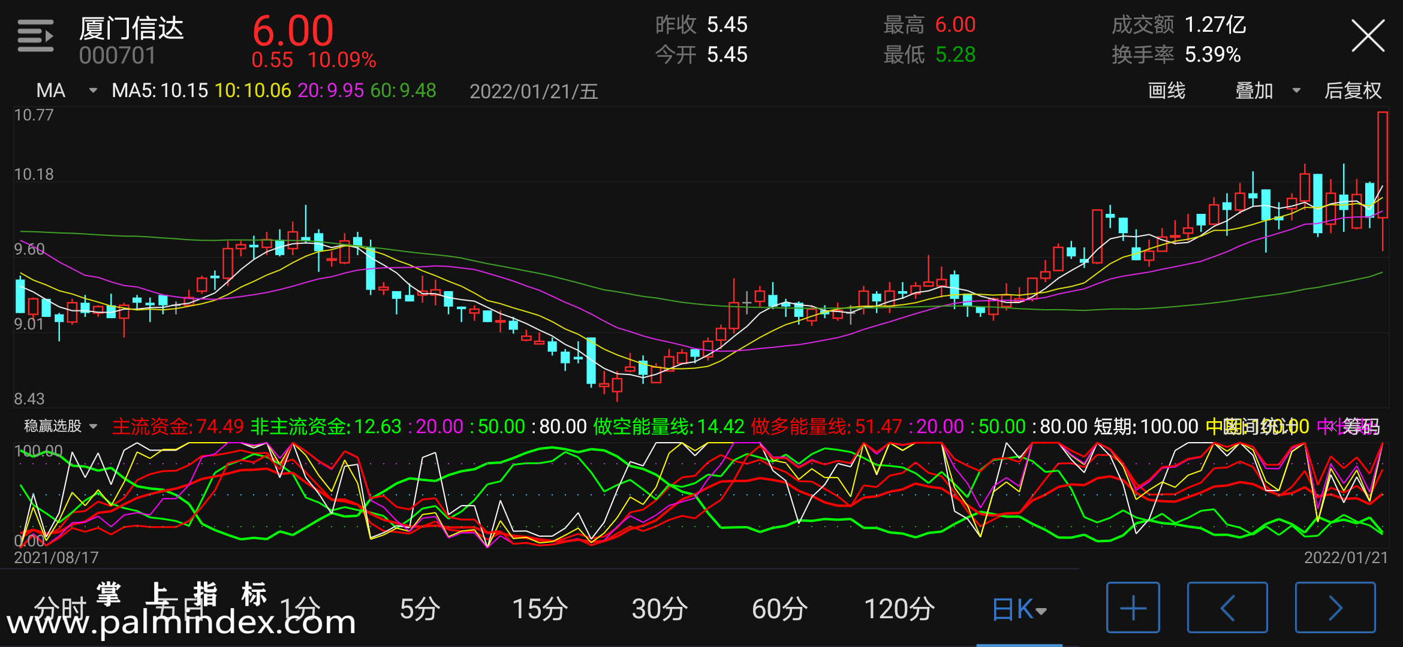The image size is (1403, 647).
Task: Click the 主流资金: 74.49 indicator label
Action: [x=178, y=427]
